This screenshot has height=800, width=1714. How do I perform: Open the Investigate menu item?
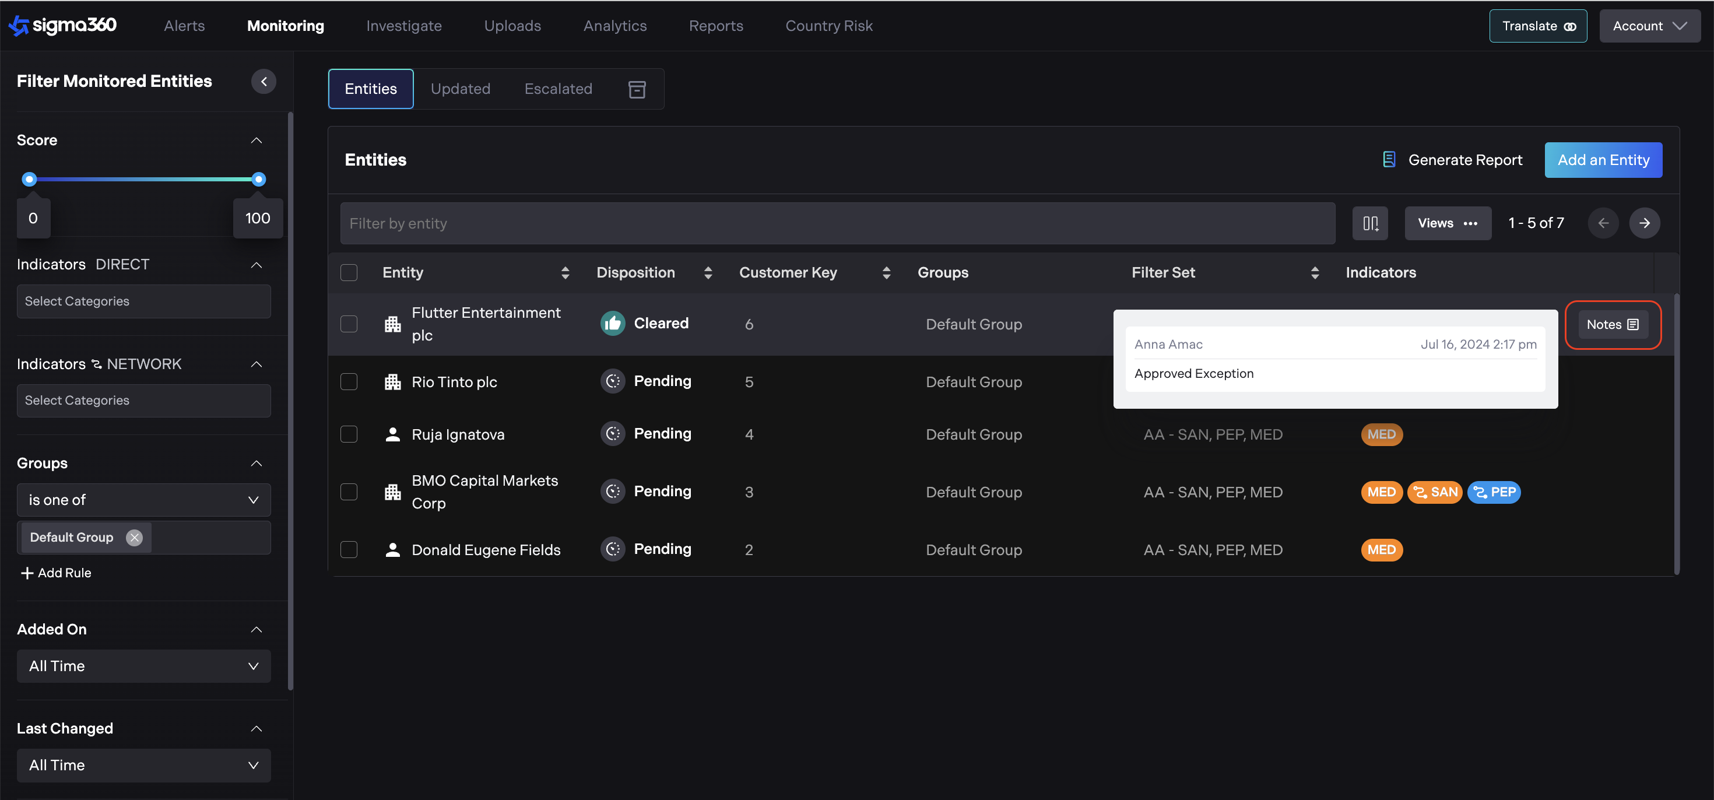click(404, 26)
